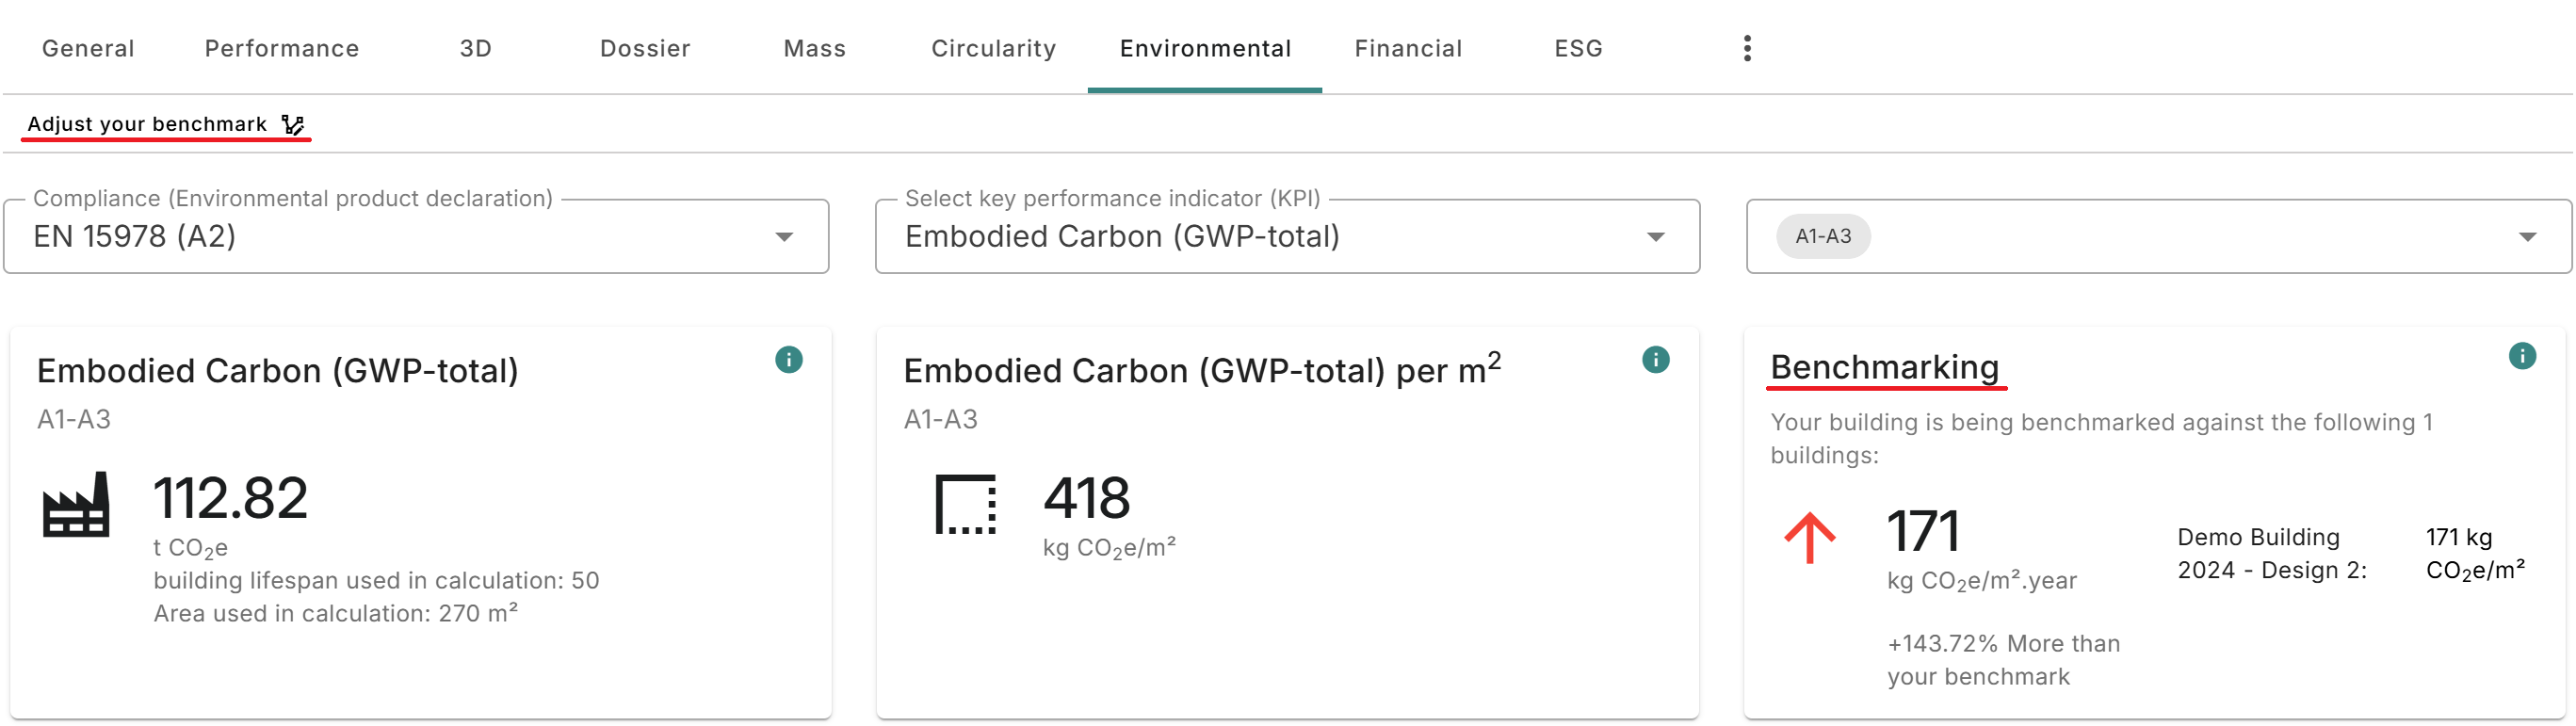Go to the ESG tab

[1578, 48]
